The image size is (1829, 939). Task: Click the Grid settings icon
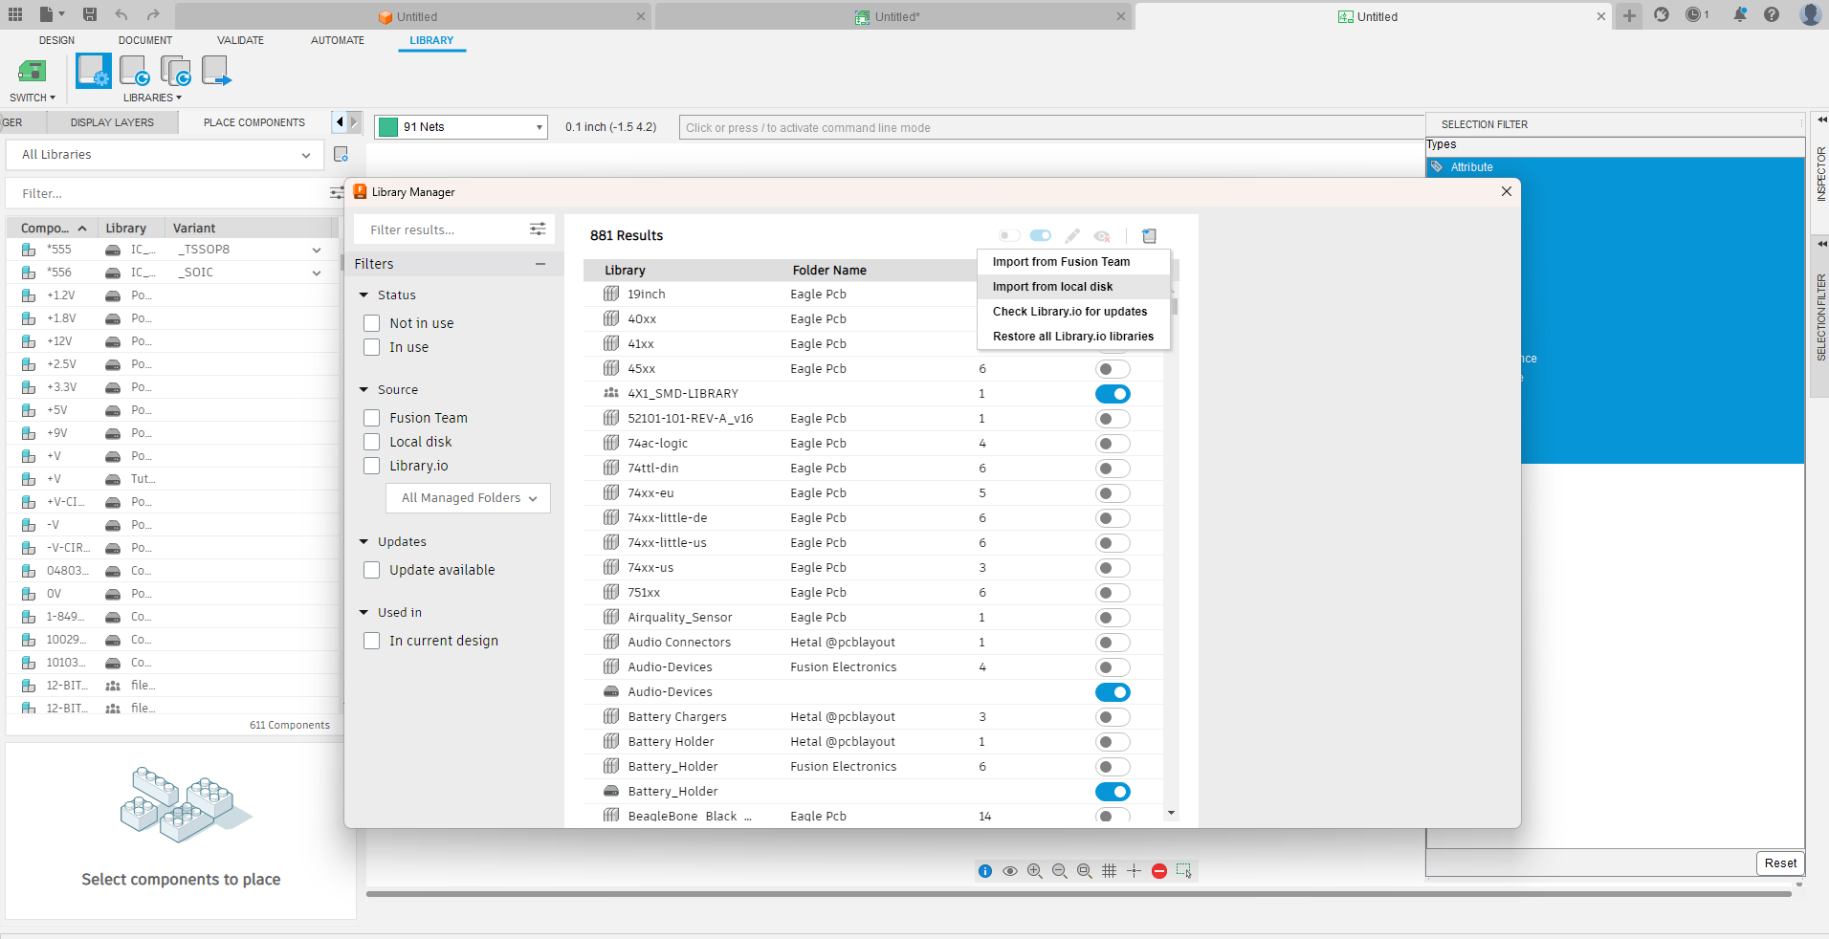click(x=1110, y=871)
